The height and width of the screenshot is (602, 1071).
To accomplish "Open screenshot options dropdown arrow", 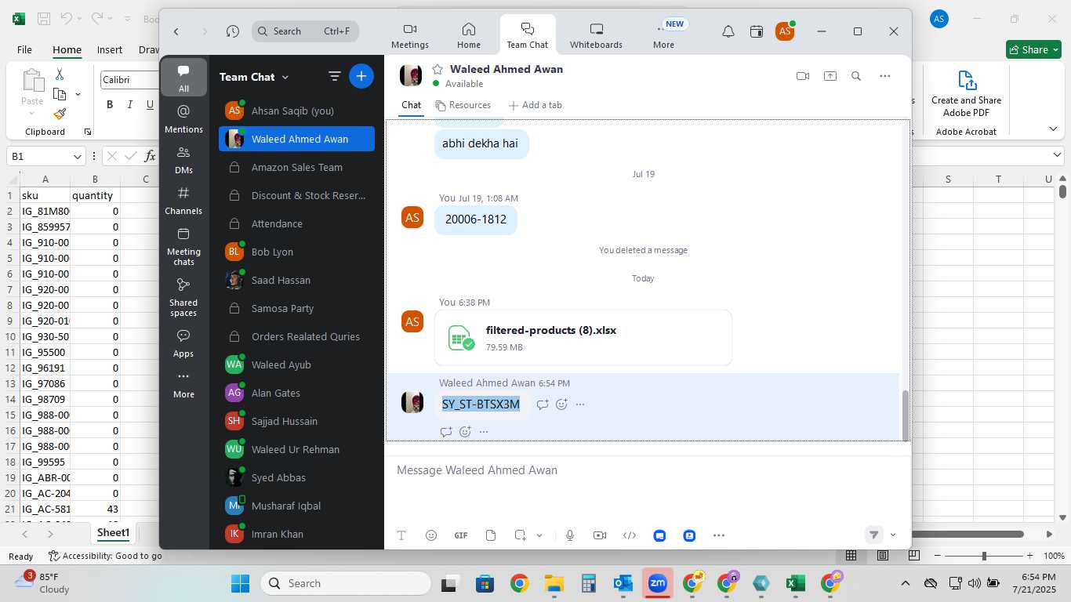I will pyautogui.click(x=539, y=535).
